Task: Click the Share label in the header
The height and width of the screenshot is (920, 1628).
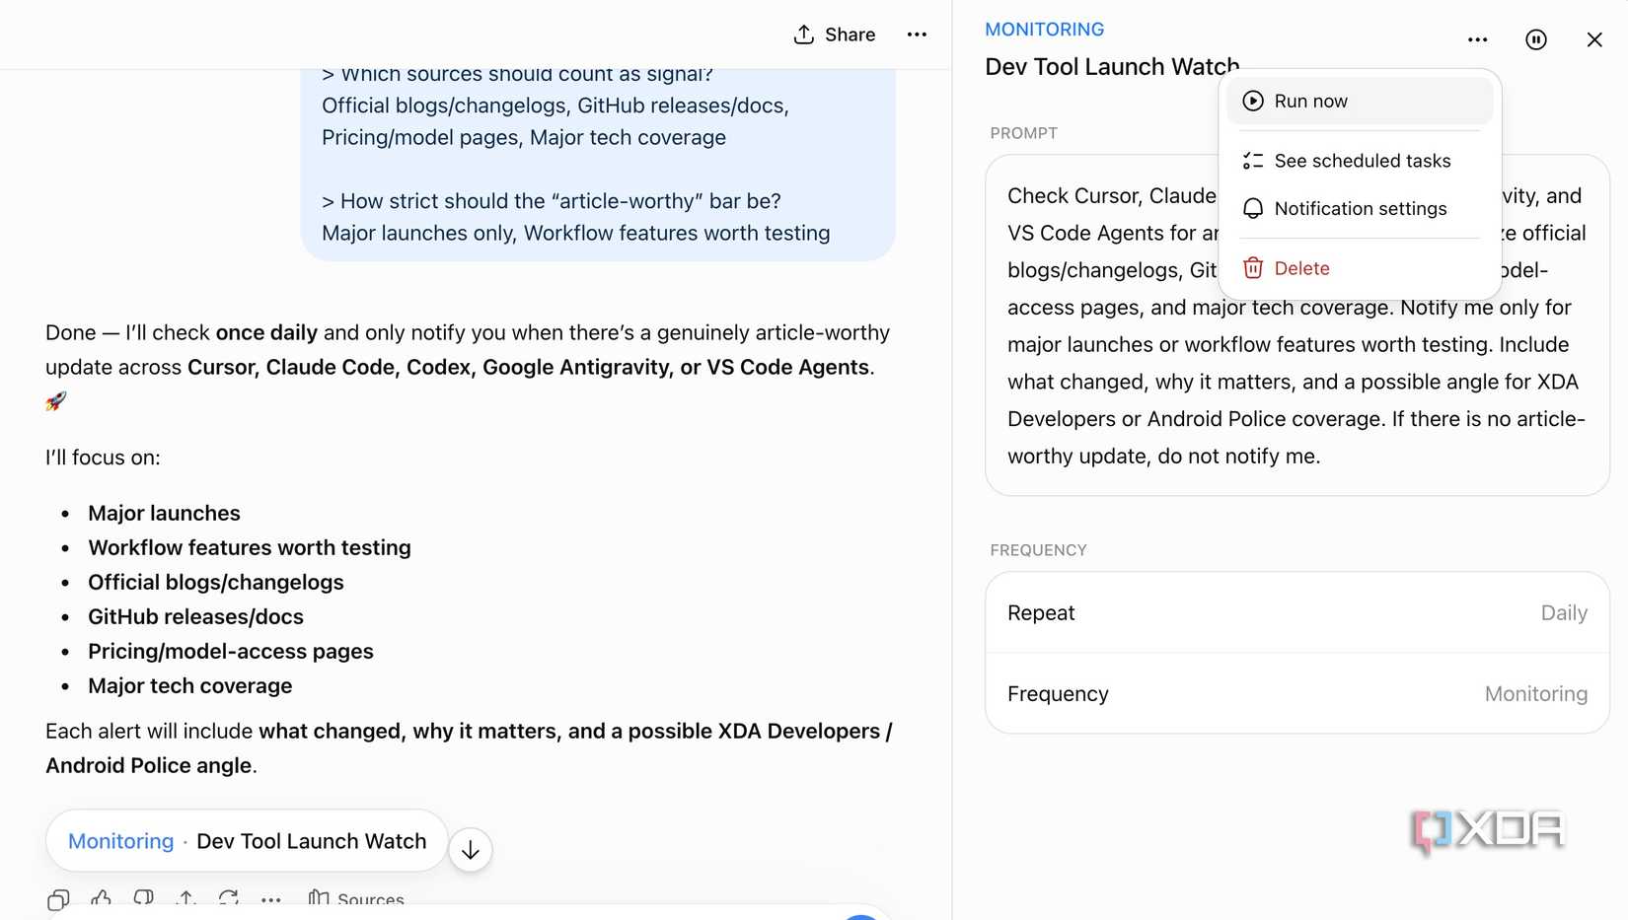Action: coord(851,35)
